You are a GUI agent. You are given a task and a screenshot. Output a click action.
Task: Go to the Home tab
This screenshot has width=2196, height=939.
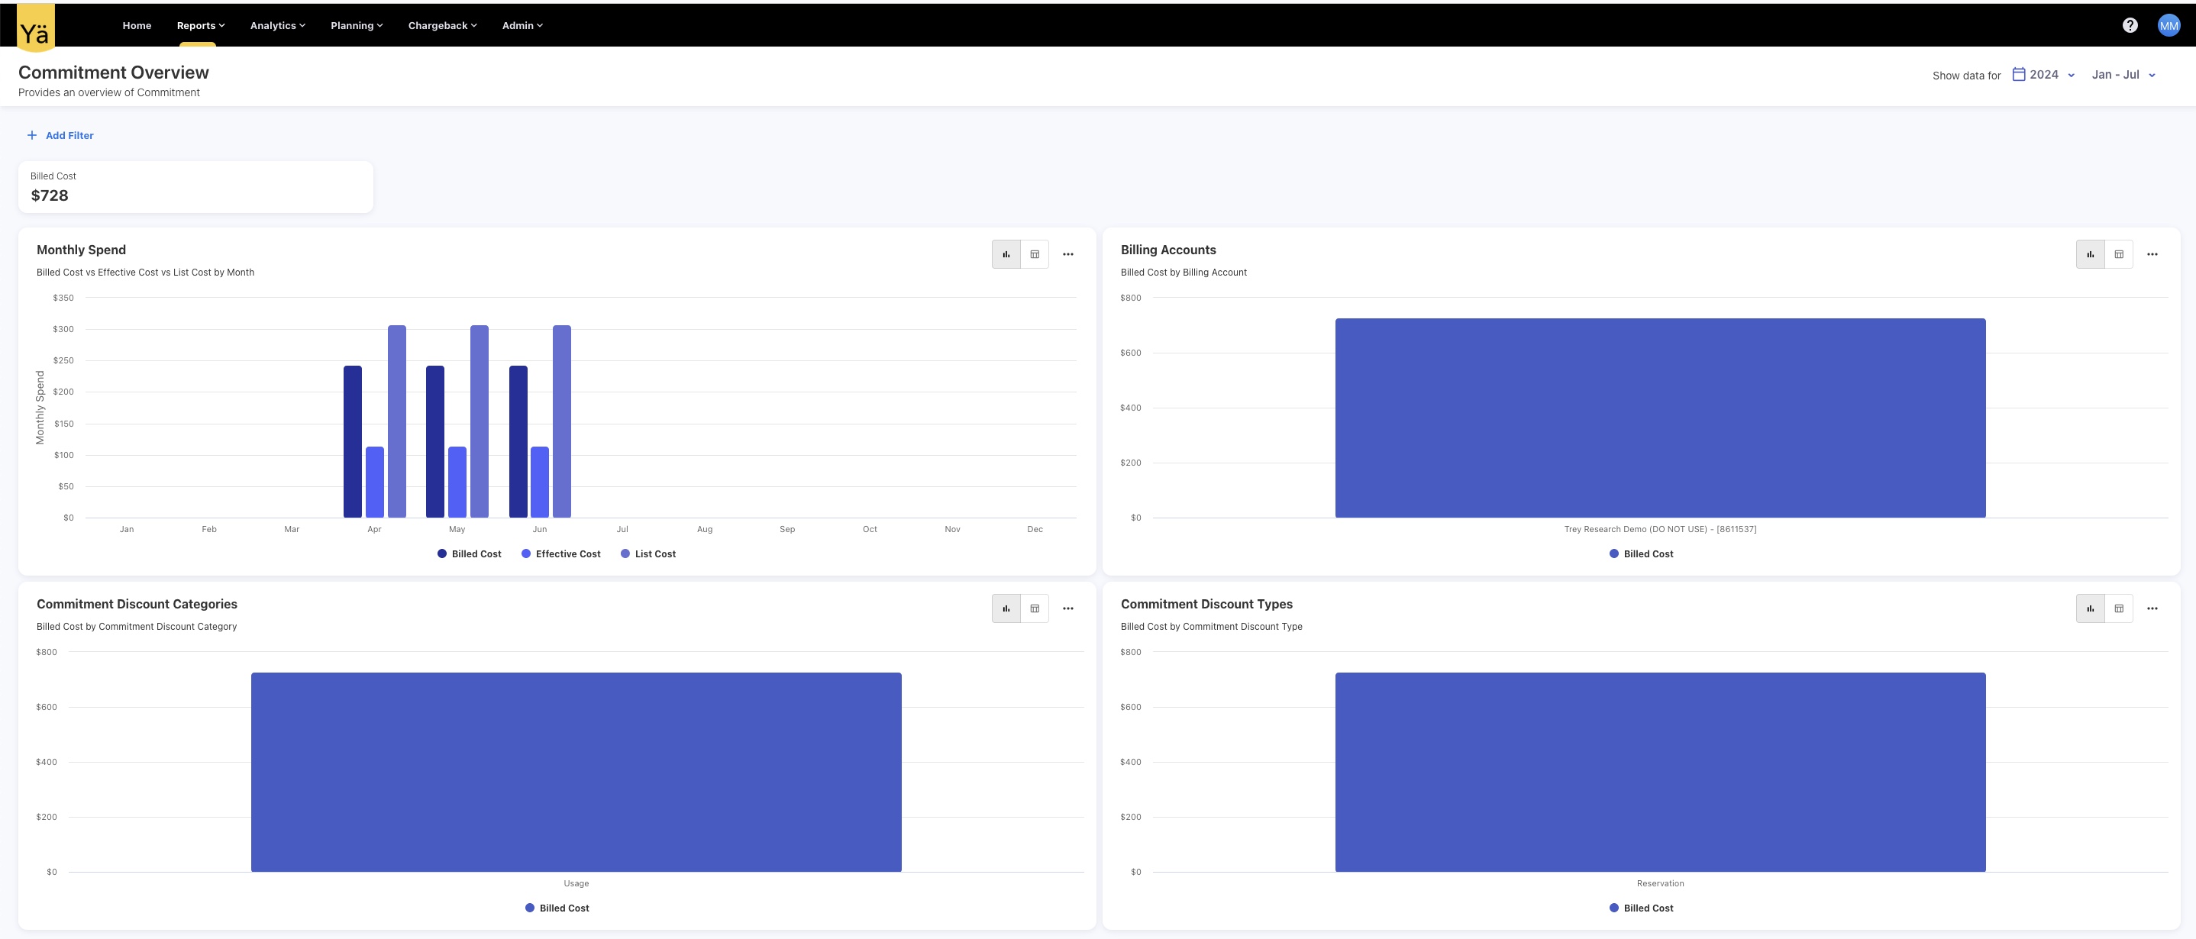(137, 25)
